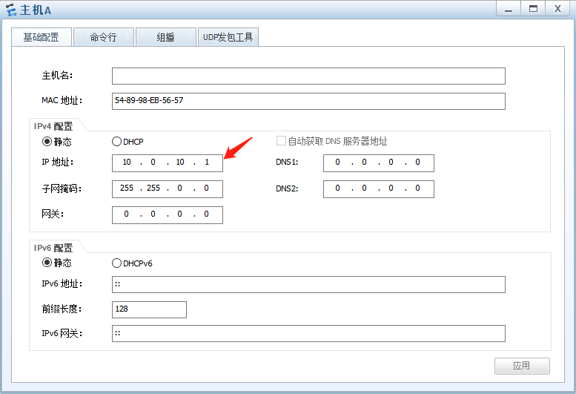Image resolution: width=576 pixels, height=394 pixels.
Task: Click the app icon beside 主机A title
Action: (x=11, y=10)
